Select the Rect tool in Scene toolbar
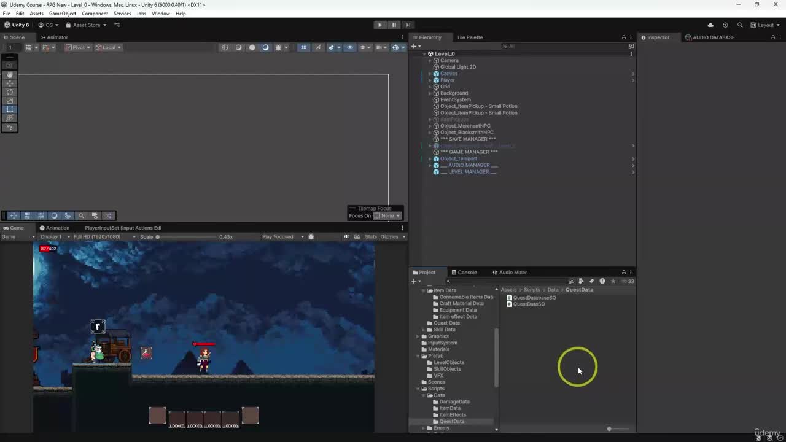 (x=10, y=109)
